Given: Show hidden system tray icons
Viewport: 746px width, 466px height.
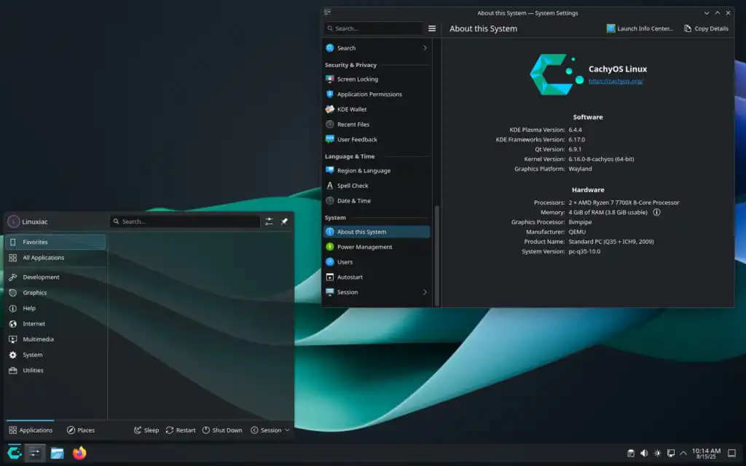Looking at the screenshot, I should 684,453.
